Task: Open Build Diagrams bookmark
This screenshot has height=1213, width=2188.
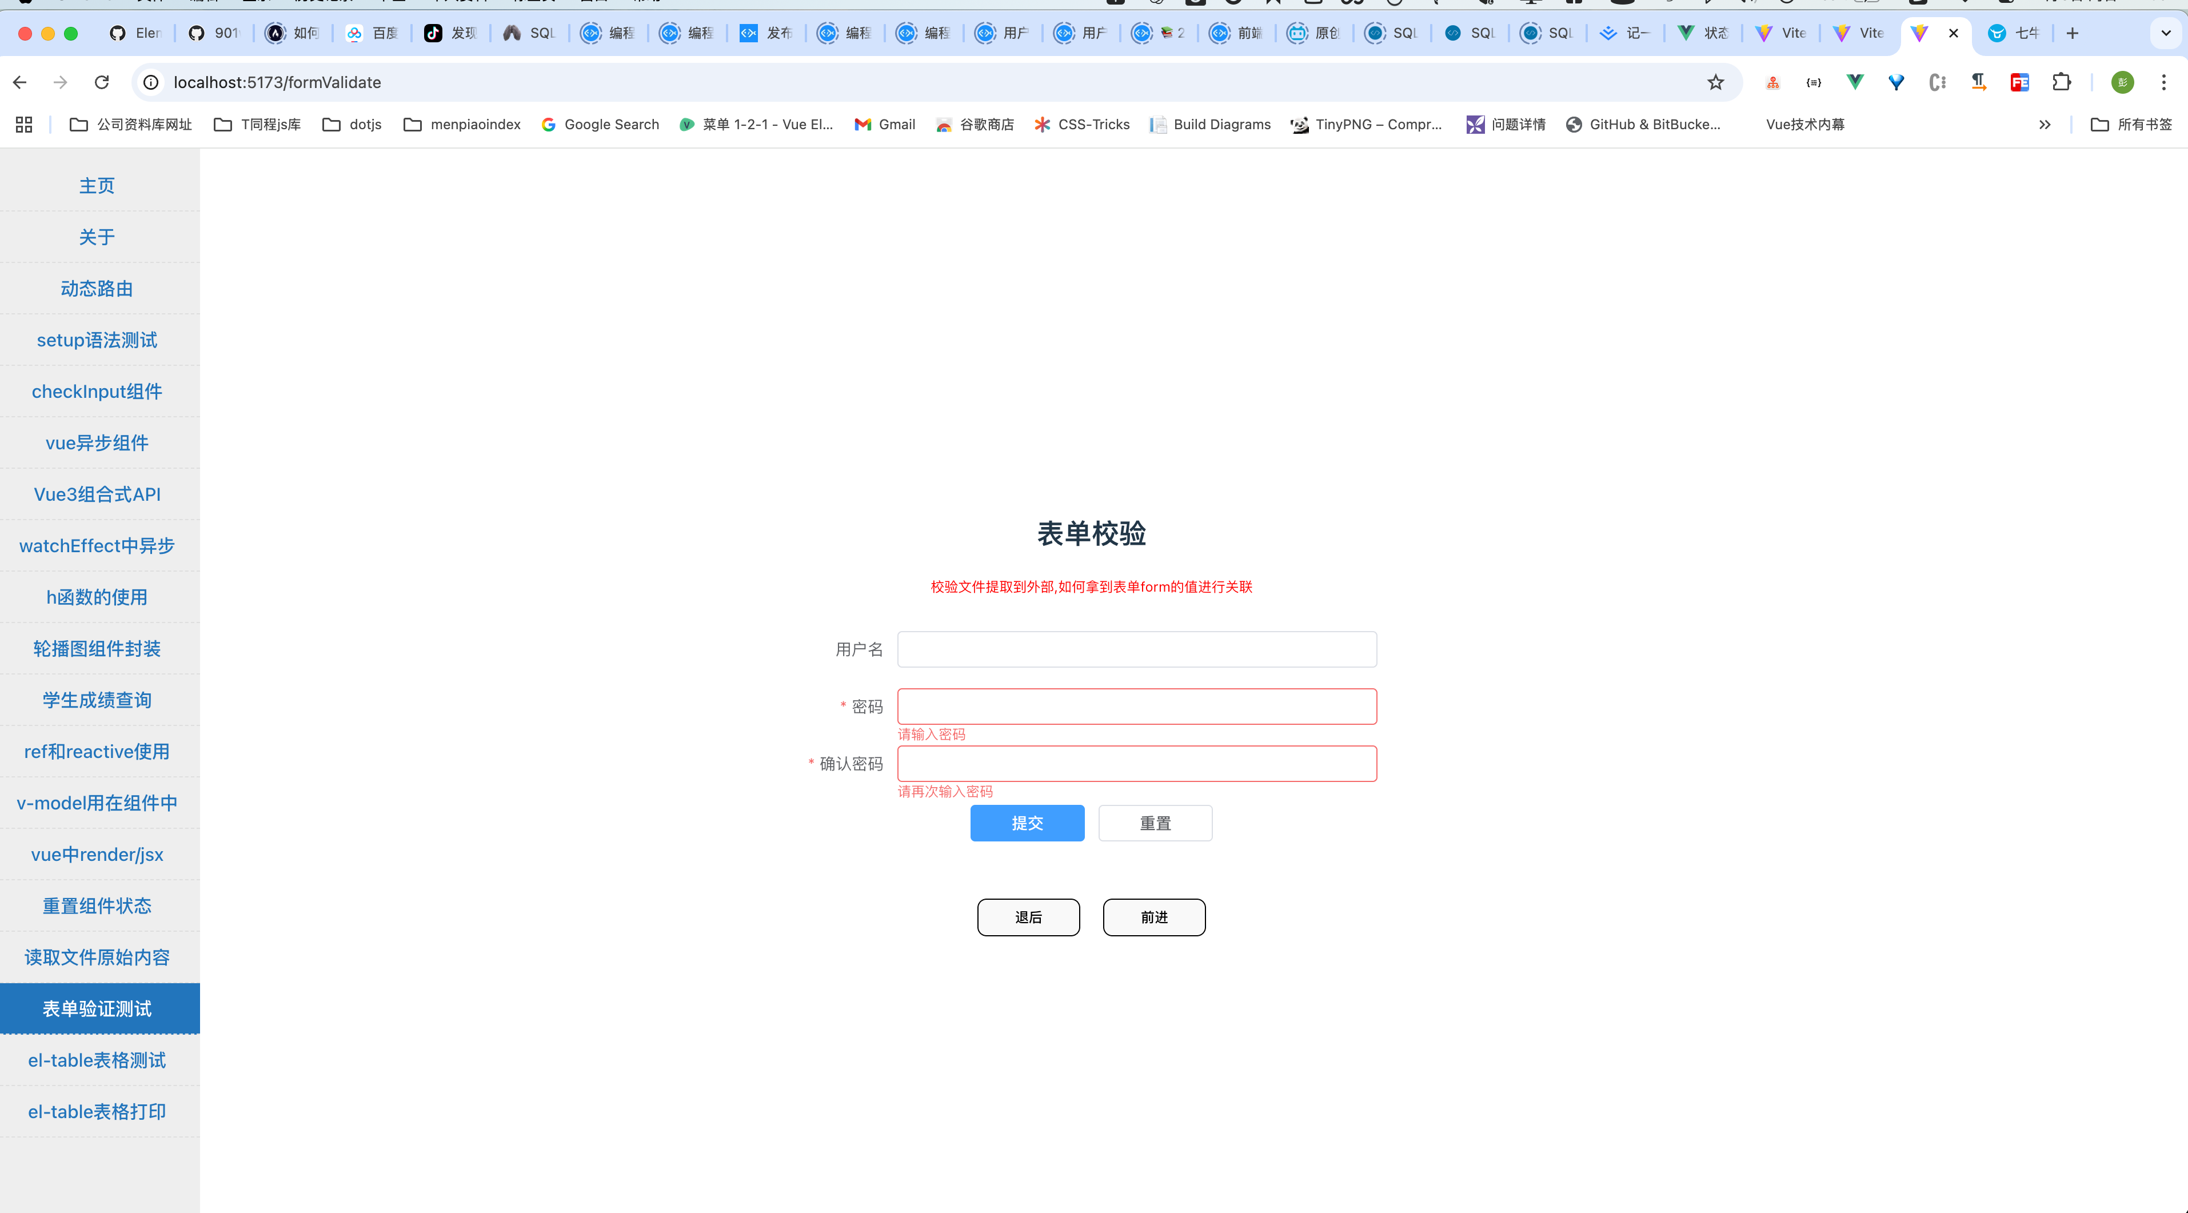Action: click(1209, 125)
